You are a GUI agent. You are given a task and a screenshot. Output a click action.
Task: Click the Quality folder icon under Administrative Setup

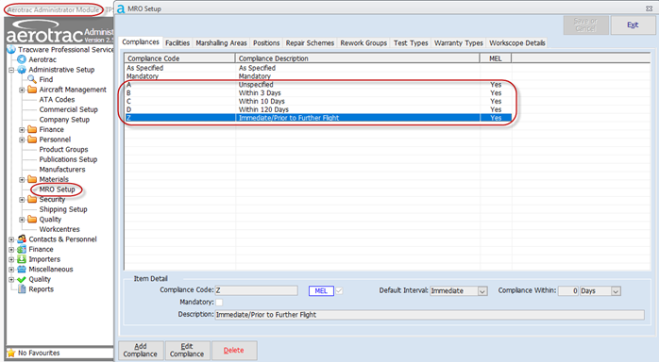pyautogui.click(x=32, y=220)
